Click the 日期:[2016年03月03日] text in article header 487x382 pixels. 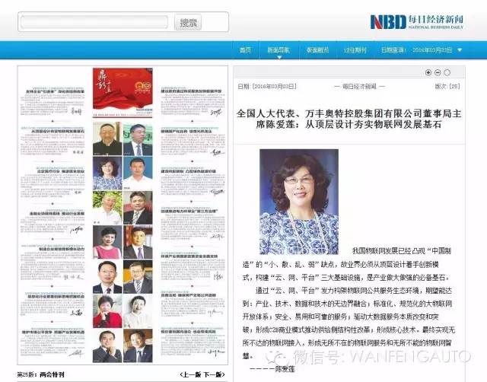coord(267,86)
